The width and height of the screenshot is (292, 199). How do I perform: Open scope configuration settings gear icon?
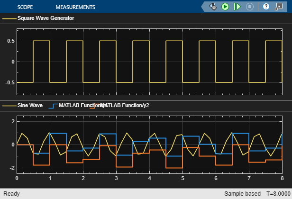pyautogui.click(x=213, y=7)
